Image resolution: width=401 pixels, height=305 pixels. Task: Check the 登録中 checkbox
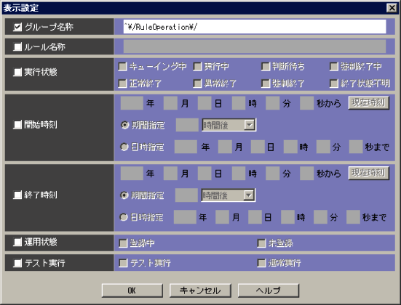(123, 243)
